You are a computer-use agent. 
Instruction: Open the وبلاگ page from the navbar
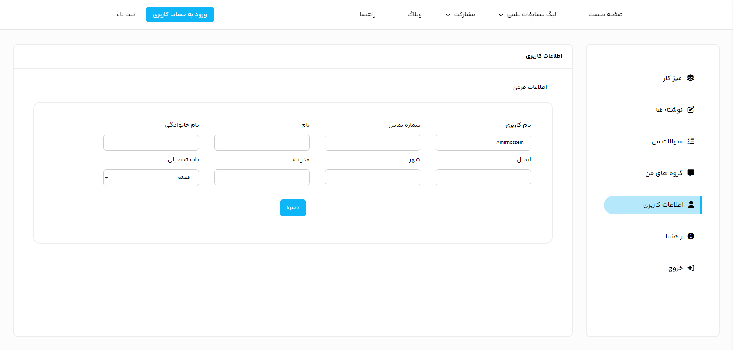coord(415,14)
